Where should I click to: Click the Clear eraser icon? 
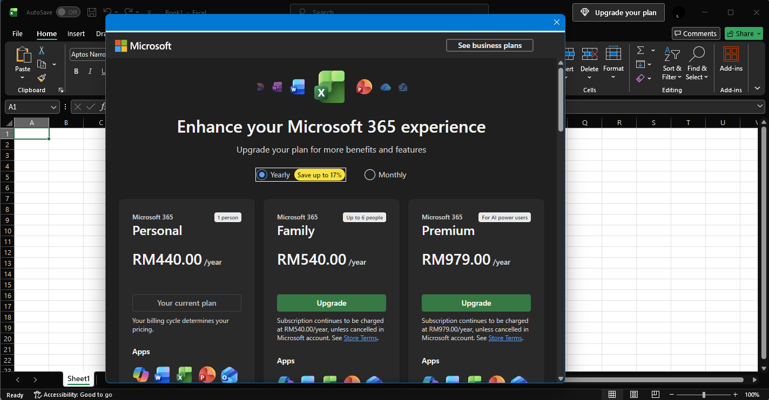640,78
